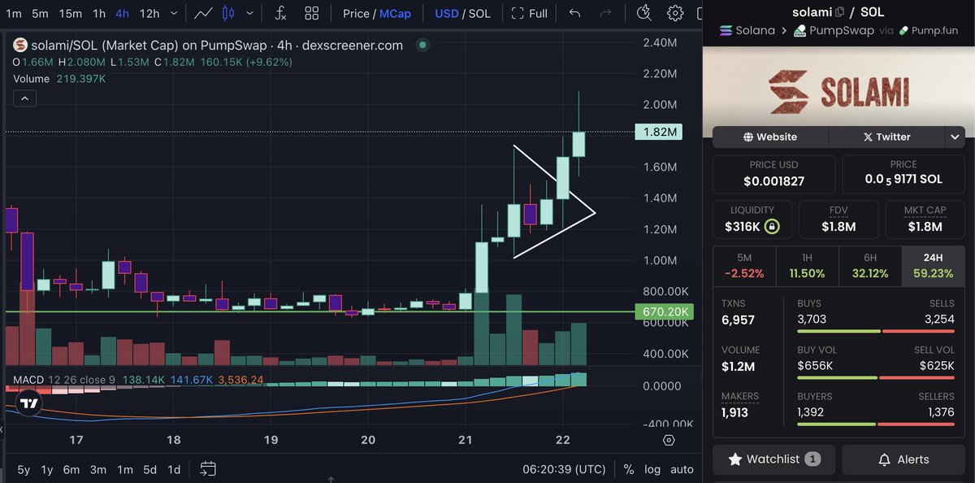This screenshot has height=483, width=975.
Task: Expand more timeframe intervals dropdown
Action: pos(175,13)
